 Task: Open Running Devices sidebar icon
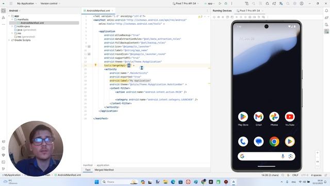(x=326, y=32)
